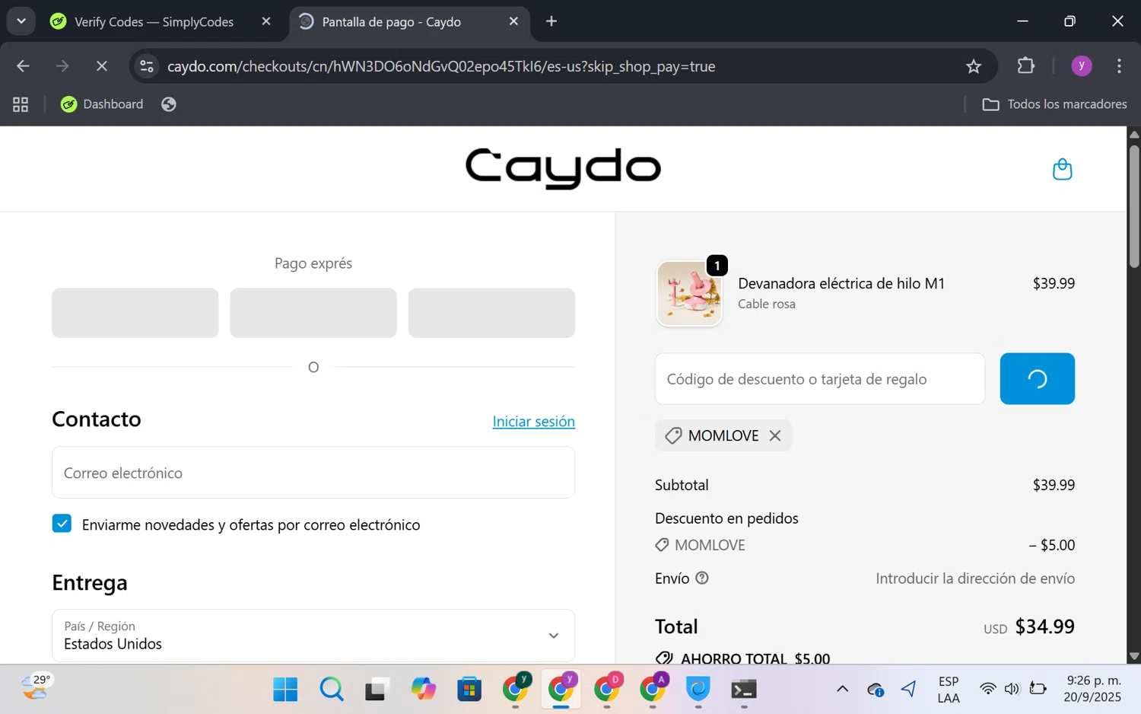Focus the discount code input field
This screenshot has width=1141, height=714.
[x=820, y=378]
